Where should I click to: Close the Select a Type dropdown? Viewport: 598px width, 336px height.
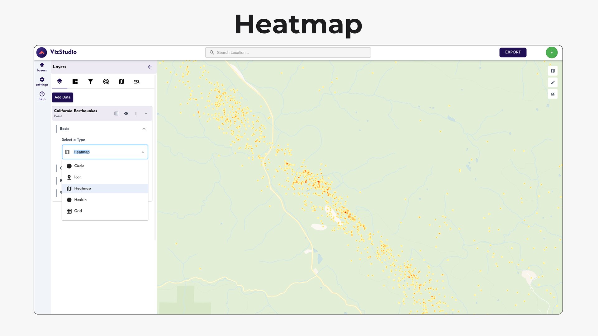click(x=143, y=152)
